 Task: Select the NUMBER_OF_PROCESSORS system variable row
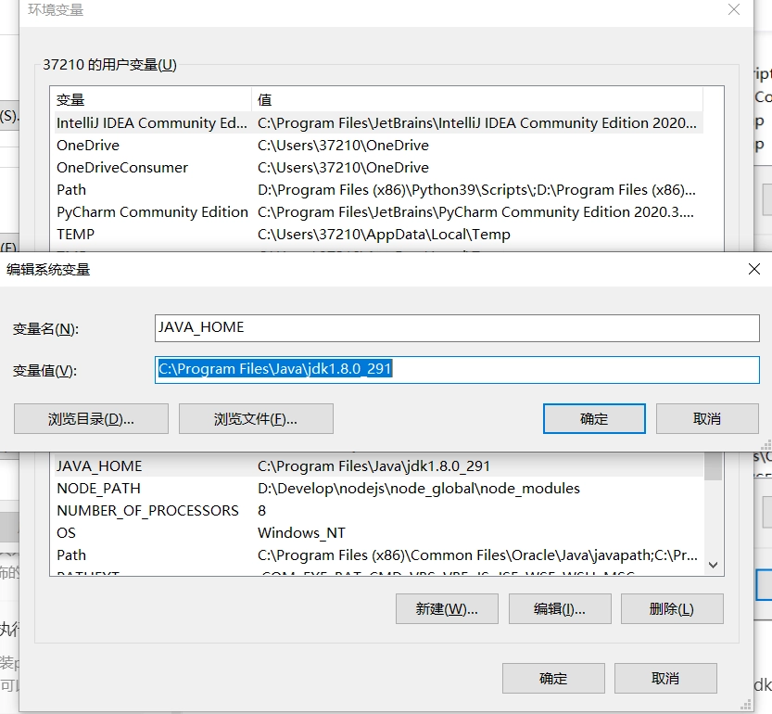tap(379, 511)
